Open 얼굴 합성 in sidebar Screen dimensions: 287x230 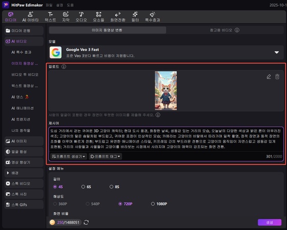pos(24,152)
